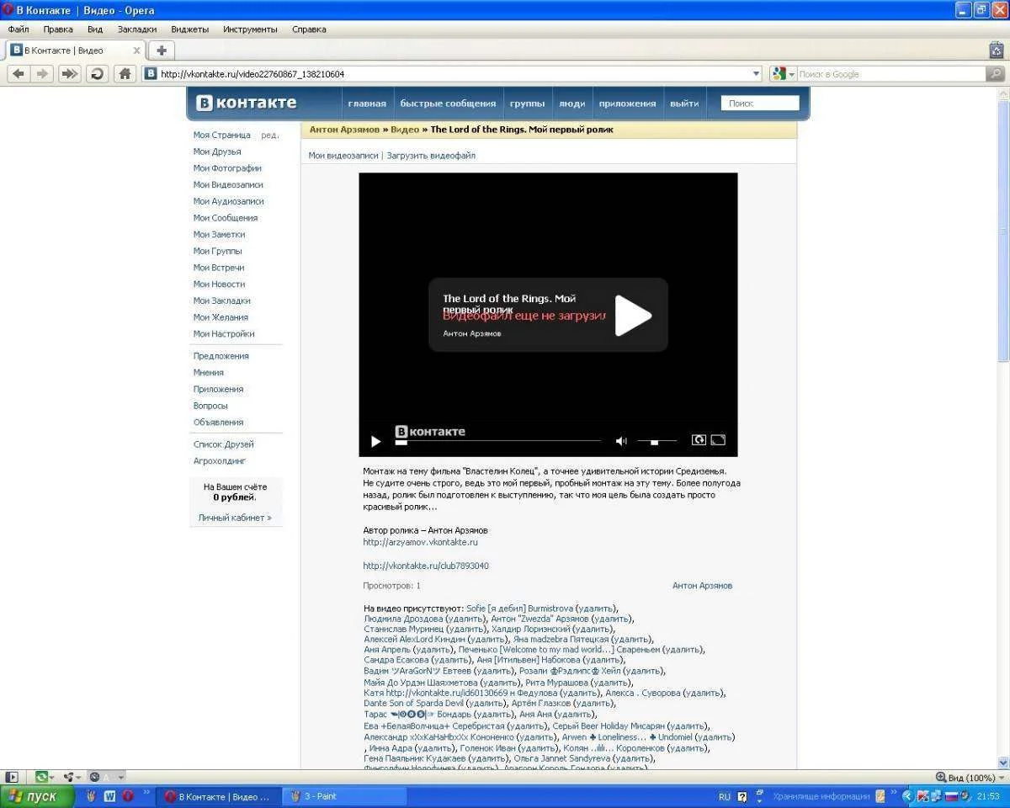The width and height of the screenshot is (1010, 808).
Task: Open the Справка menu
Action: (x=309, y=29)
